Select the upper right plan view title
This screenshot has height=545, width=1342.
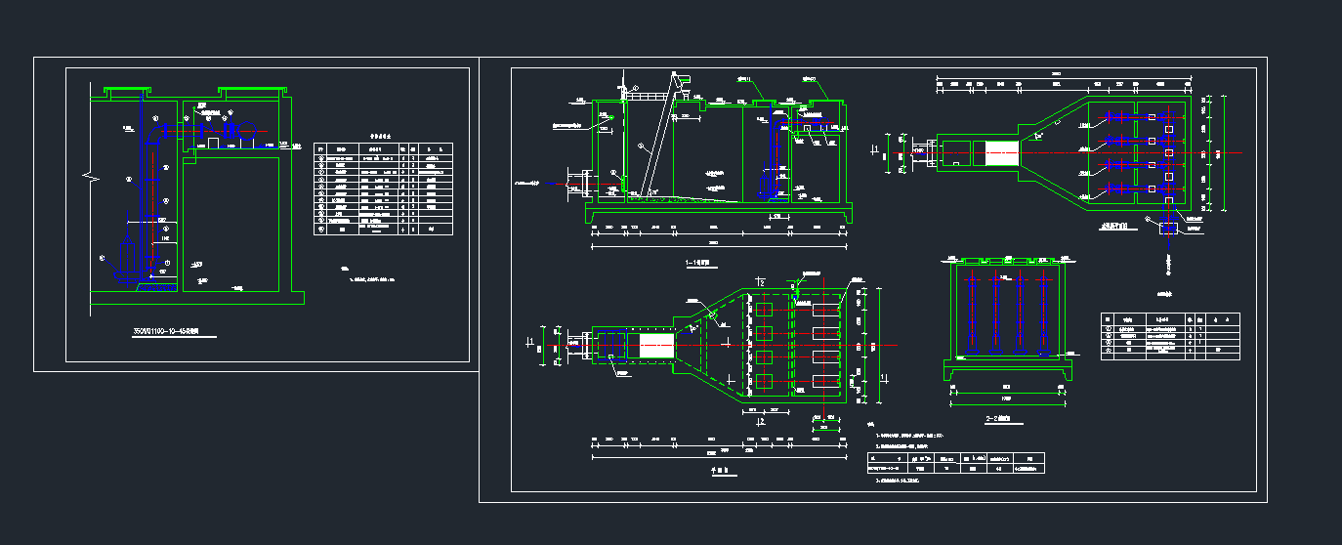pyautogui.click(x=1113, y=227)
